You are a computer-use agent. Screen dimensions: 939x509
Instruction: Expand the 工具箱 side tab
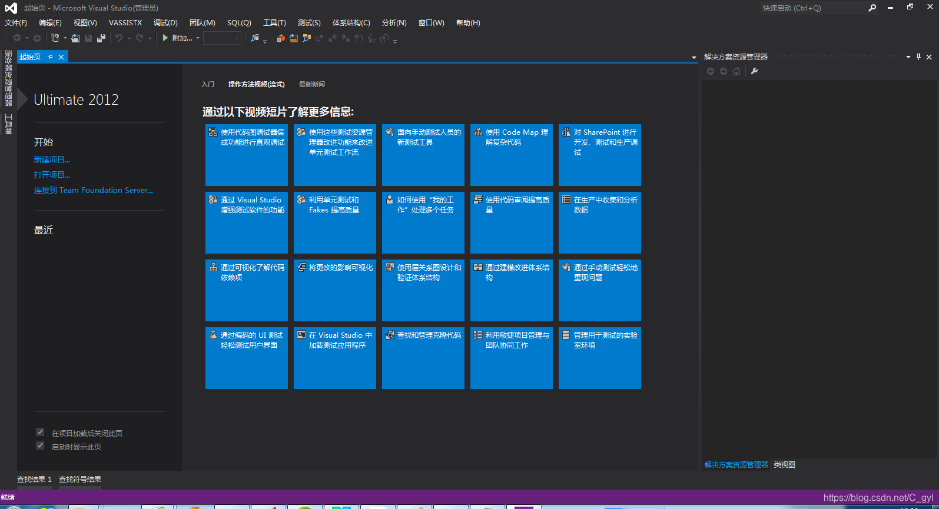tap(8, 124)
